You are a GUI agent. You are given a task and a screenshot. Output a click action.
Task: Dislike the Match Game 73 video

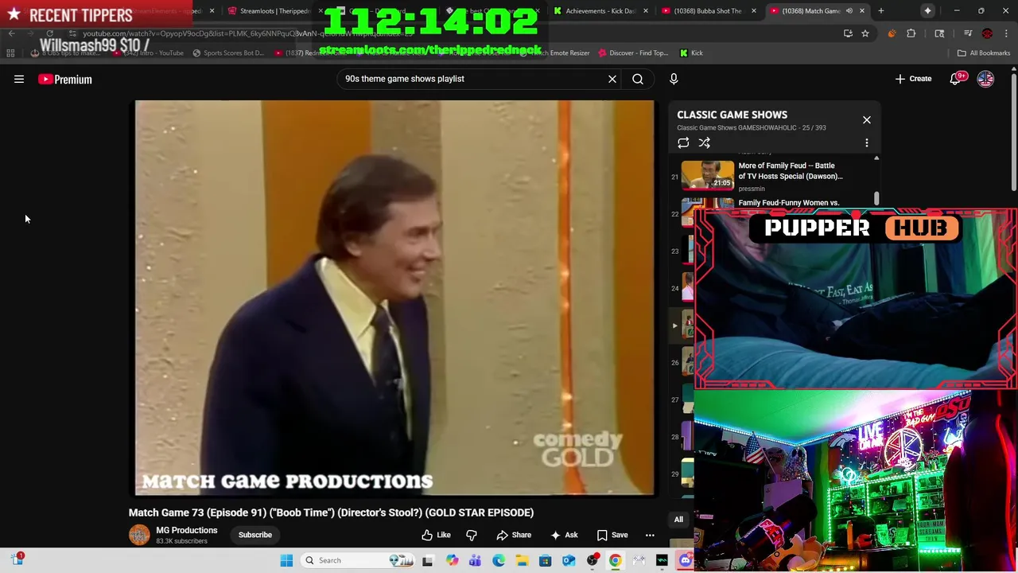pos(472,535)
